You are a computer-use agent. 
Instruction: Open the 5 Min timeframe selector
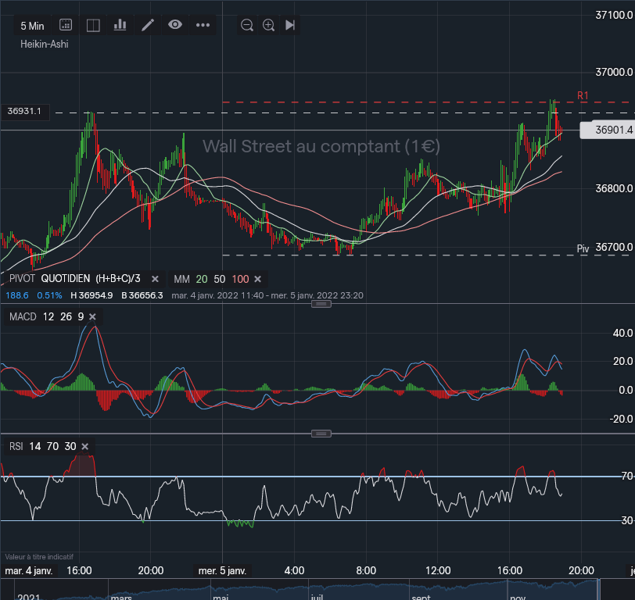tap(32, 26)
